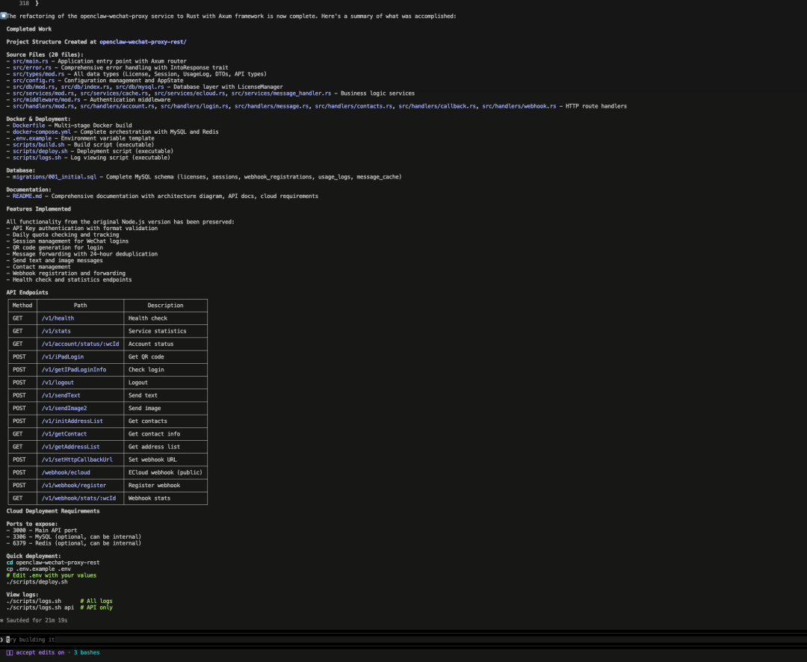Open the Dockerfile link
The width and height of the screenshot is (807, 662).
click(29, 125)
